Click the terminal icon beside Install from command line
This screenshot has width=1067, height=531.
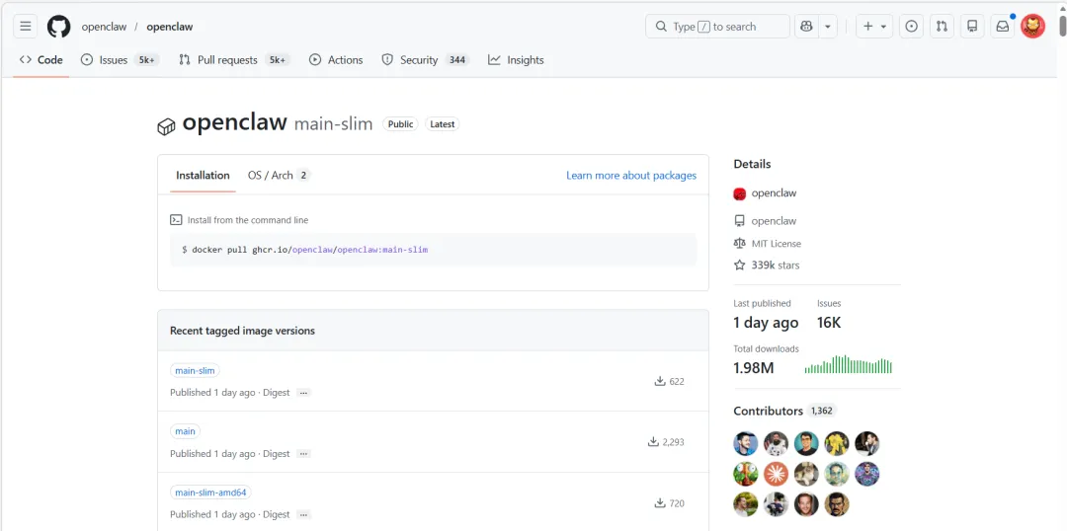176,220
